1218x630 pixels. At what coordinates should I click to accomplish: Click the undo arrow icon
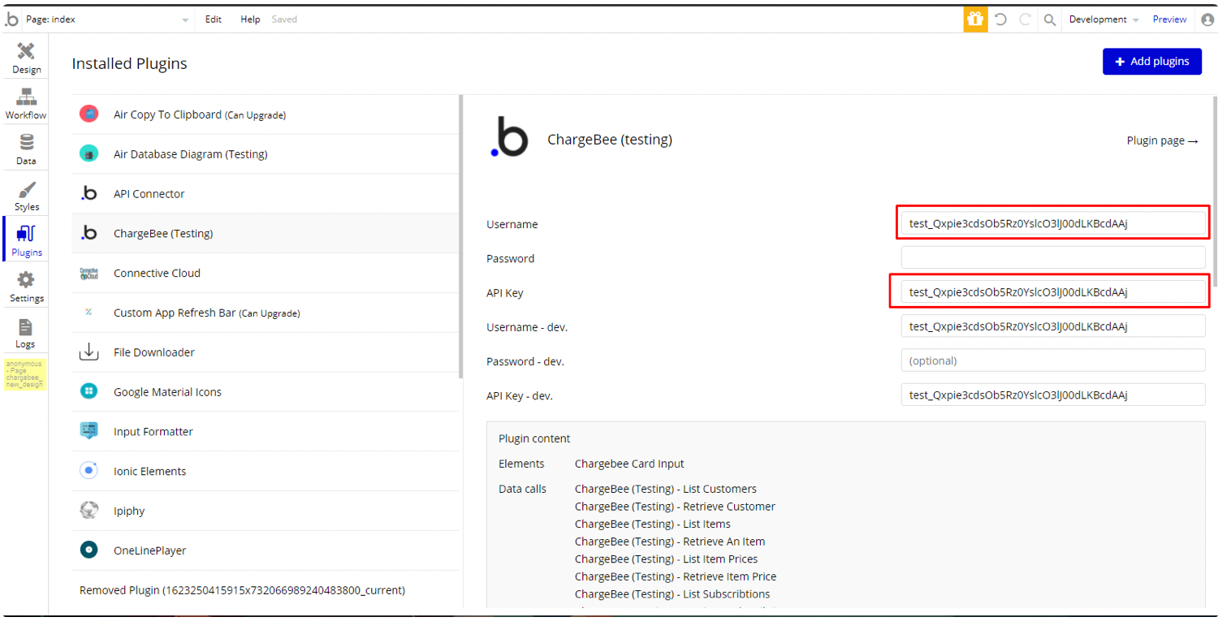[x=1000, y=19]
